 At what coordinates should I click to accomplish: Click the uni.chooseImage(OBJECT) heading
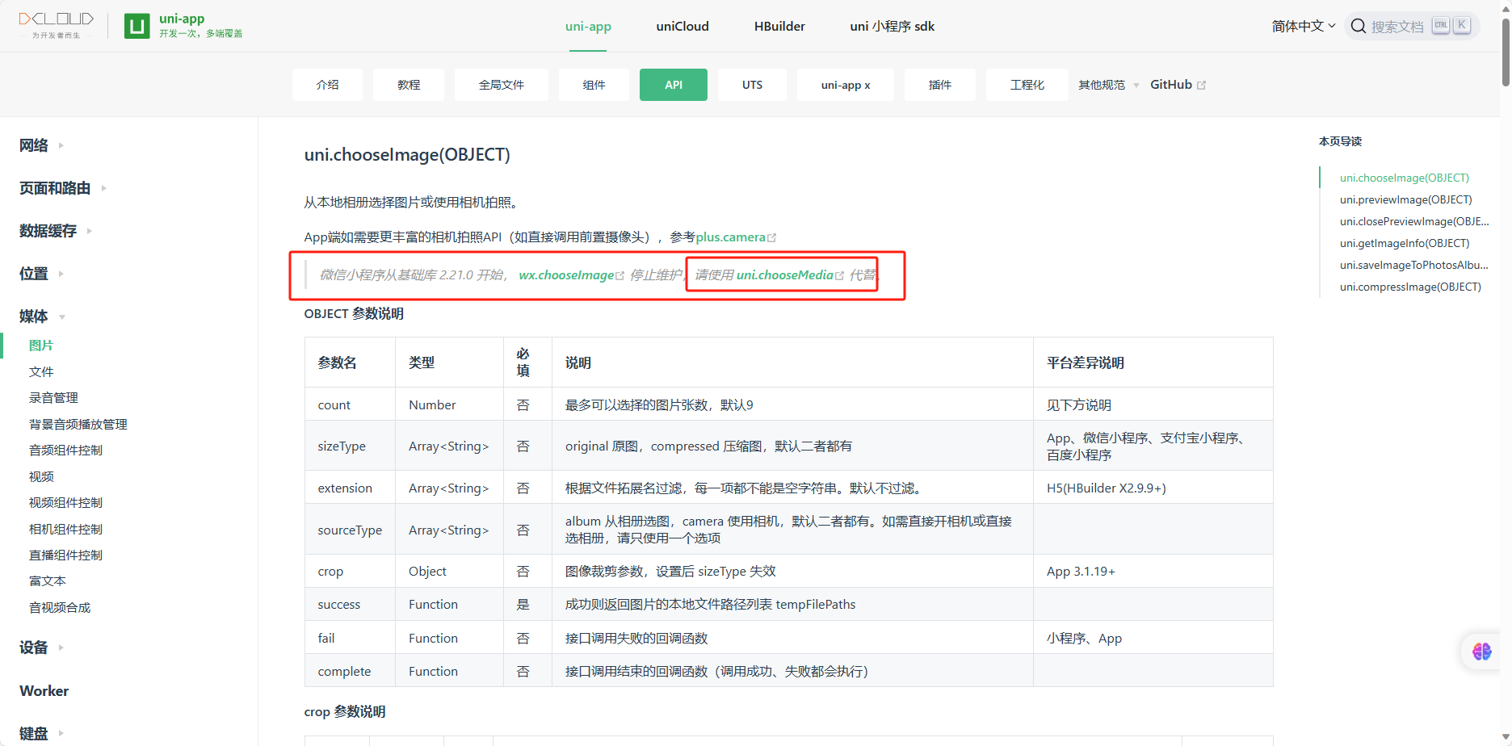(x=407, y=154)
